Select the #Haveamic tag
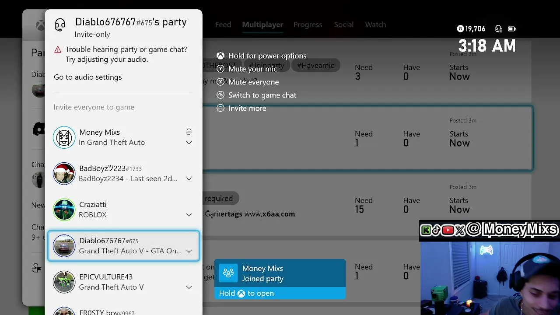 click(315, 66)
